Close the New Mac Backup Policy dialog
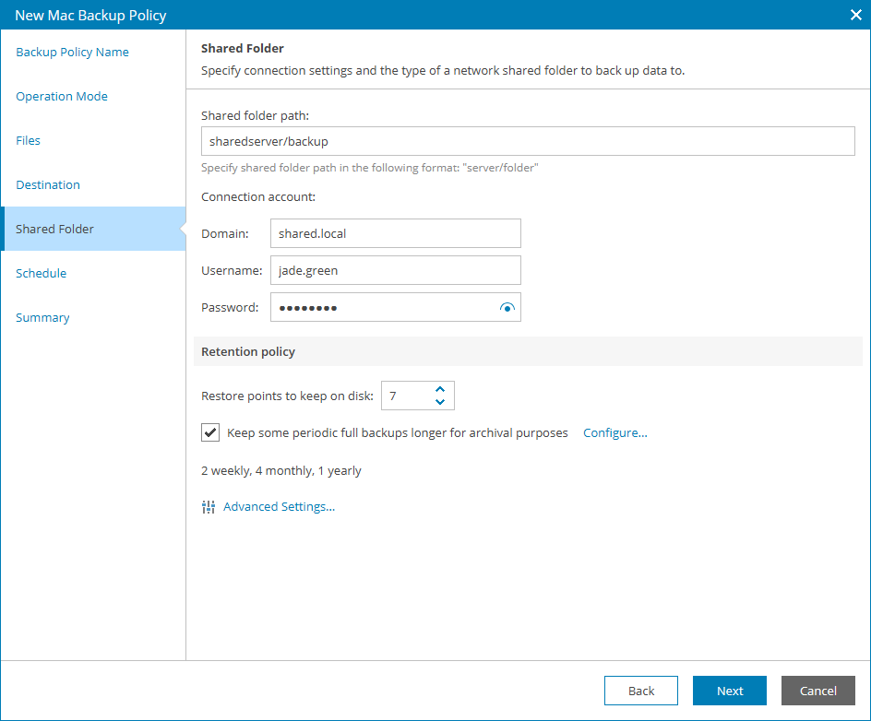The width and height of the screenshot is (871, 721). pos(854,14)
